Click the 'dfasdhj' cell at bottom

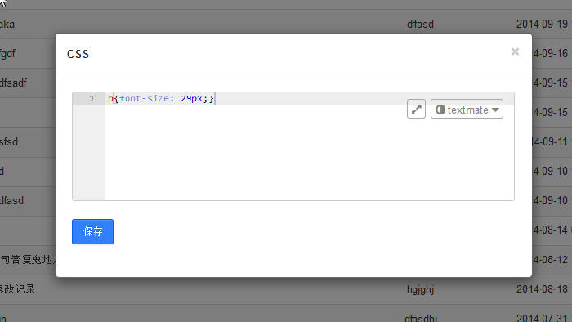coord(421,318)
